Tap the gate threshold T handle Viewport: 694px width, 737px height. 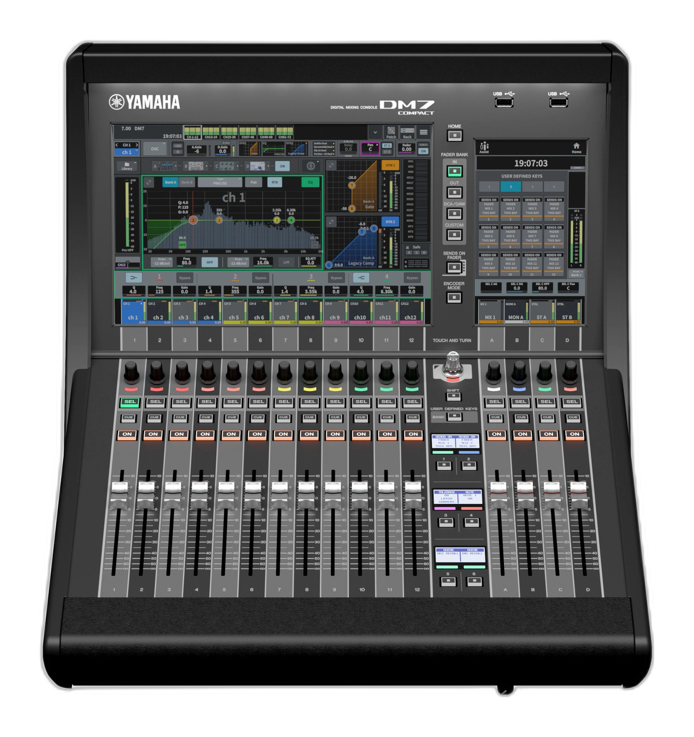(352, 186)
